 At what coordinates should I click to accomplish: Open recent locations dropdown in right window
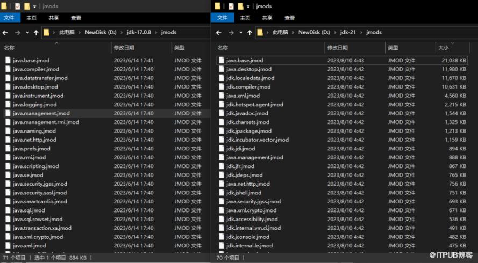coord(241,33)
